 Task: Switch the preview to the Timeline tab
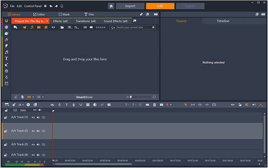pos(223,21)
